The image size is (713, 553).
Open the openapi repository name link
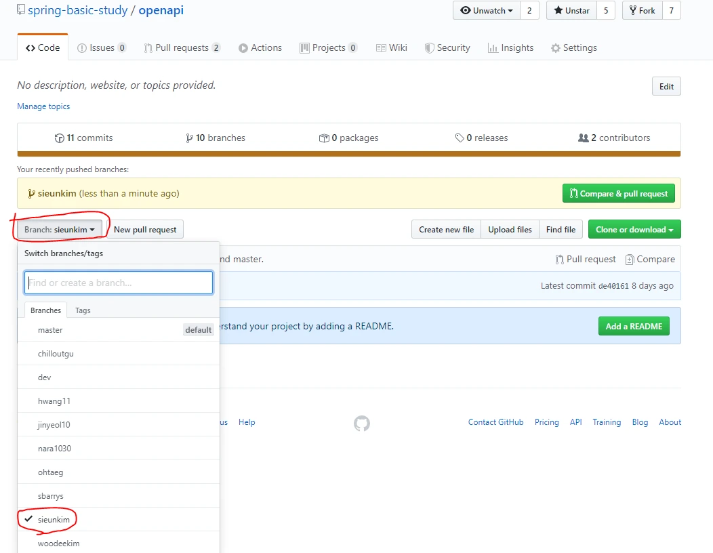161,10
